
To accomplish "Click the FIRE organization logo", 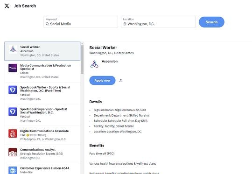I will click(13, 133).
